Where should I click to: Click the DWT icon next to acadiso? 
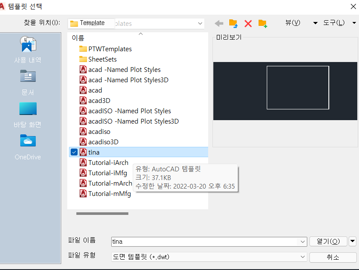pos(83,132)
